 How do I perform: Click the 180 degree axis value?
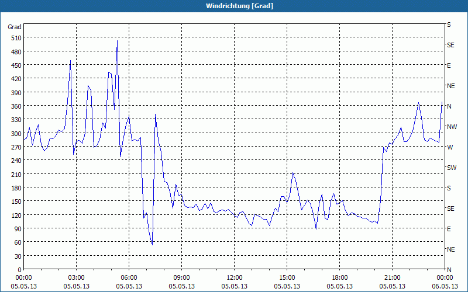[x=16, y=188]
